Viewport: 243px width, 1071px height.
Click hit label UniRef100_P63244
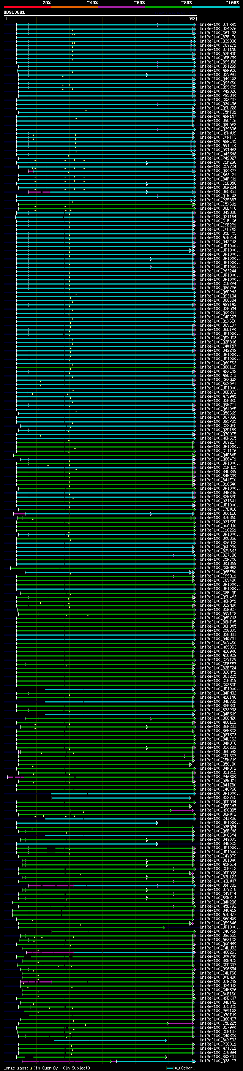click(218, 271)
